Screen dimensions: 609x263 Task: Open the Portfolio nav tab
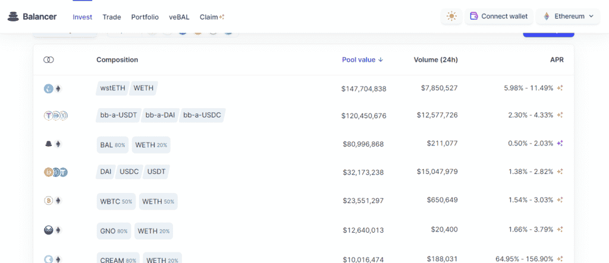[x=145, y=17]
